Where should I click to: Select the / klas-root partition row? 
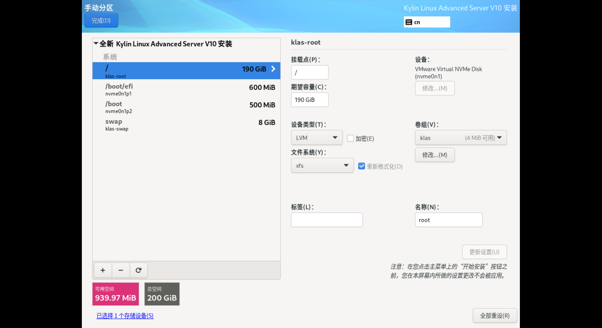pyautogui.click(x=186, y=71)
